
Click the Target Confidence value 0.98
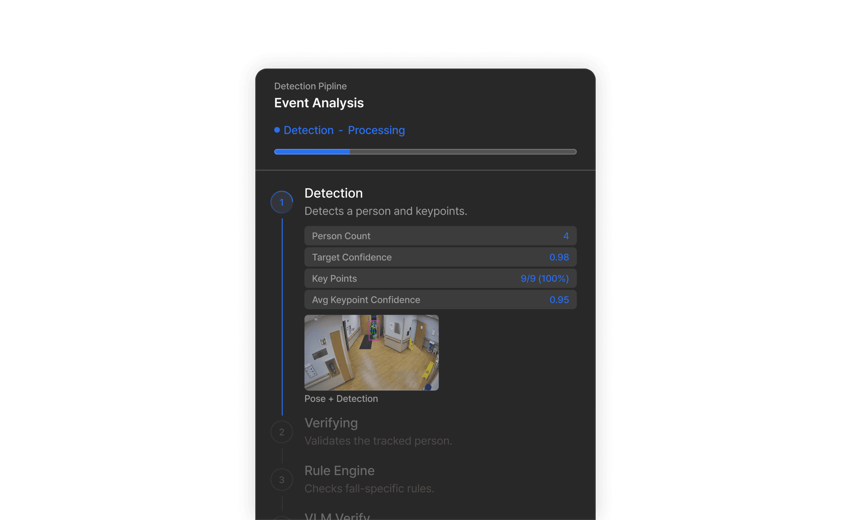tap(559, 257)
